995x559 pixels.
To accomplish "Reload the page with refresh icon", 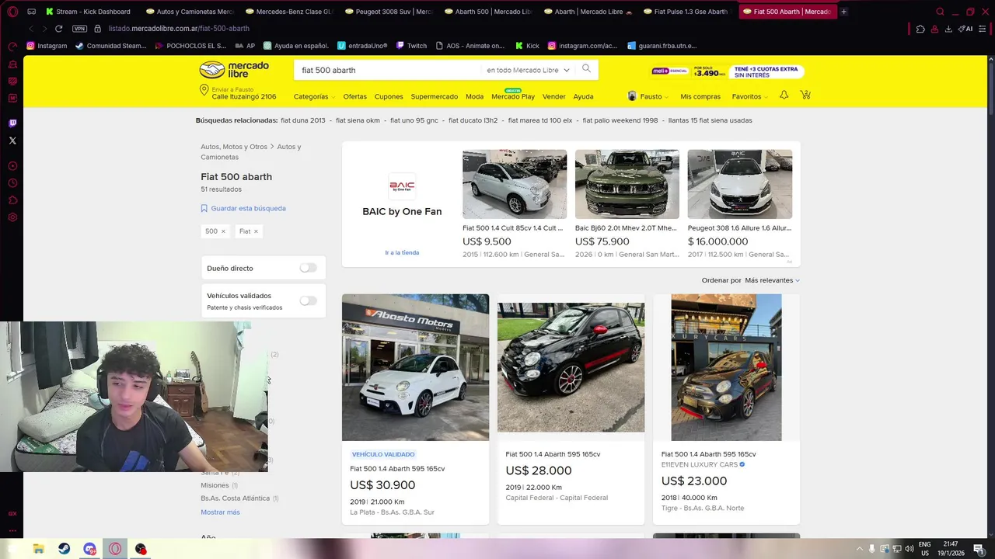I will click(58, 29).
